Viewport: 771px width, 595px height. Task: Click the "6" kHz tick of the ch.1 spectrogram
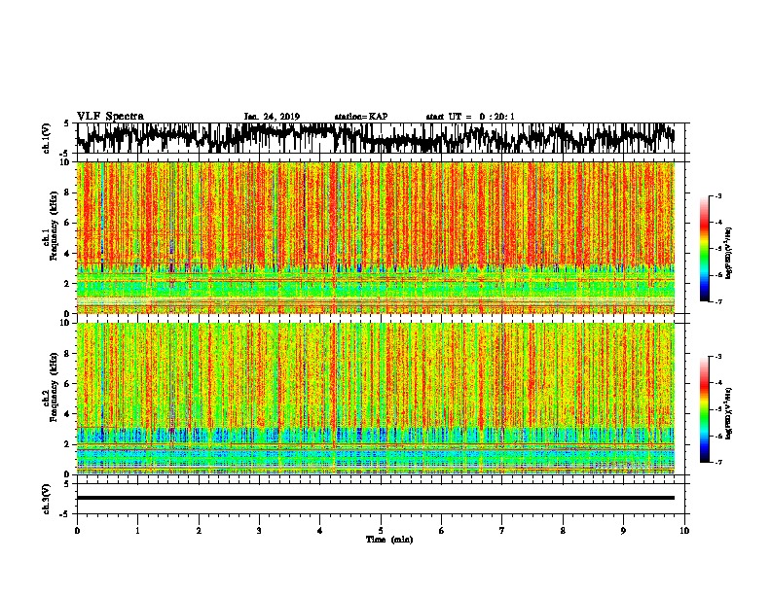click(x=67, y=224)
